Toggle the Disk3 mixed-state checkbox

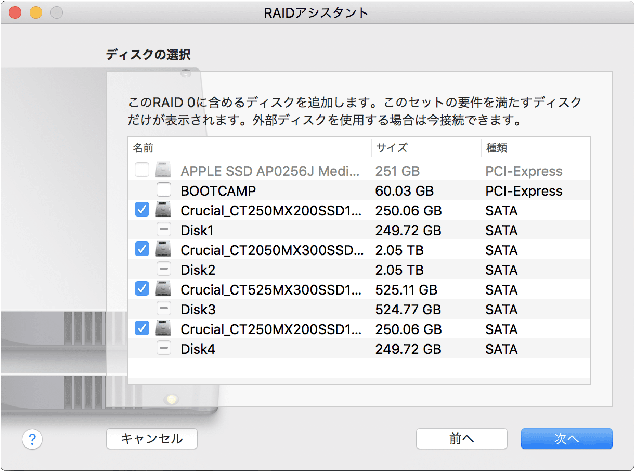(164, 309)
